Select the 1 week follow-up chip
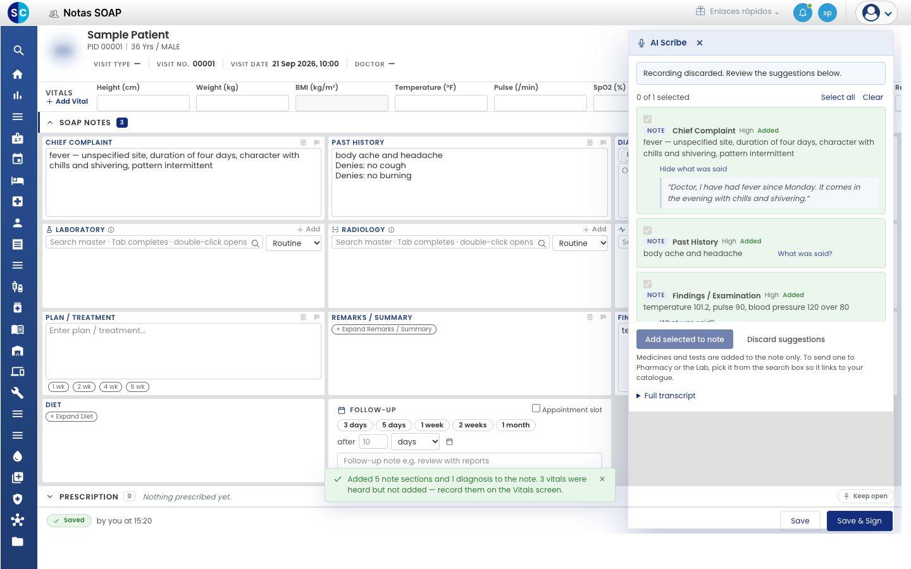This screenshot has height=569, width=911. point(432,425)
